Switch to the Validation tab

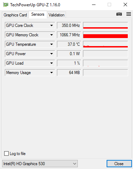click(57, 15)
